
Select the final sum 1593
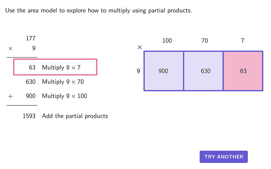tap(29, 116)
